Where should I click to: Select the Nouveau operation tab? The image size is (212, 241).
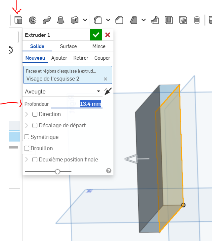(35, 58)
